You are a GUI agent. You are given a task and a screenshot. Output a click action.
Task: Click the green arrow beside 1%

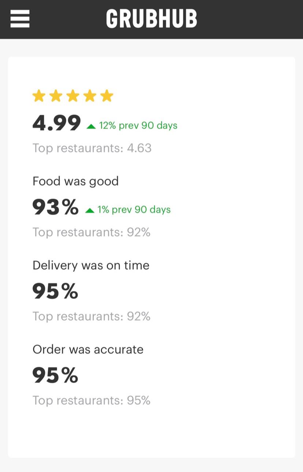point(90,210)
